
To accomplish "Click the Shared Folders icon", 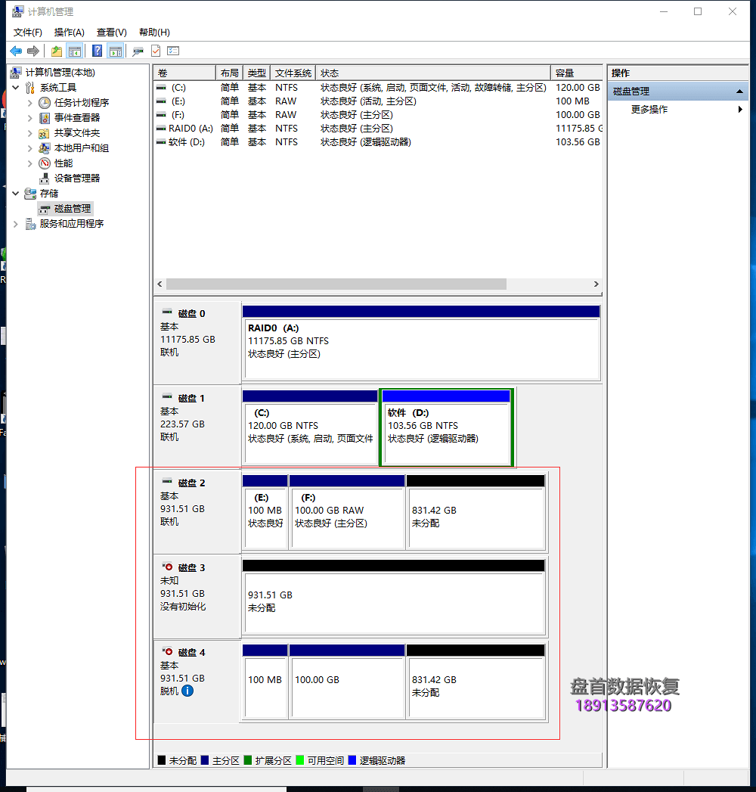I will (45, 133).
